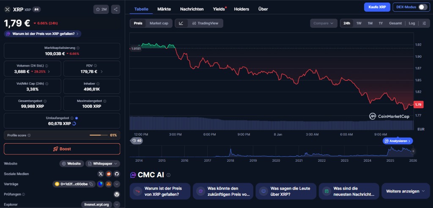This screenshot has width=433, height=208.
Task: Open the GitHub repository icon
Action: [117, 173]
